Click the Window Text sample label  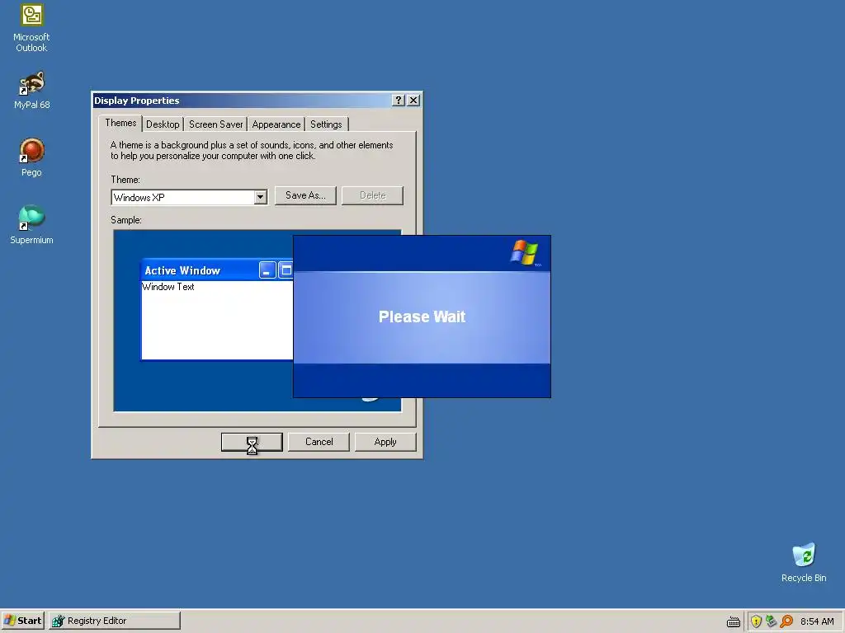tap(168, 287)
